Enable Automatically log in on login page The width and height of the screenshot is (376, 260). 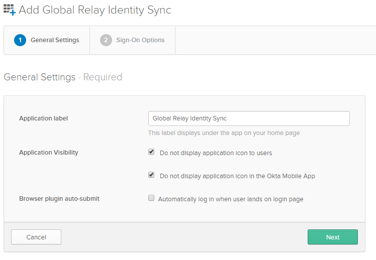[x=151, y=198]
